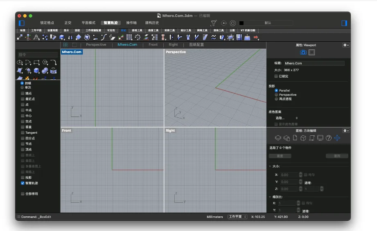Click the red arrow icon in the toolbar
This screenshot has height=231, width=377.
point(256,38)
